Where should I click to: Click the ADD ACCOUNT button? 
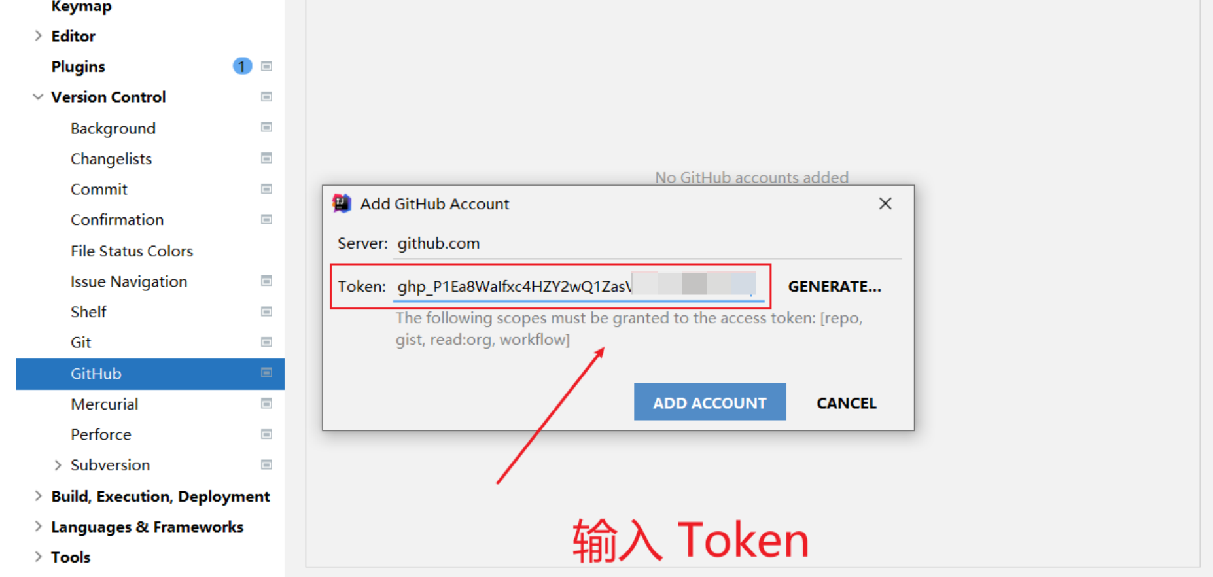tap(710, 402)
